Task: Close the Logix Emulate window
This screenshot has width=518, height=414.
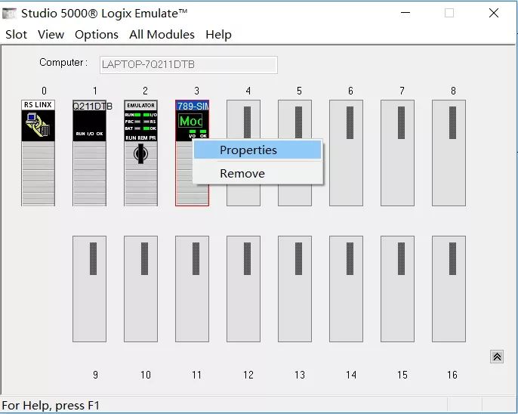Action: (494, 13)
